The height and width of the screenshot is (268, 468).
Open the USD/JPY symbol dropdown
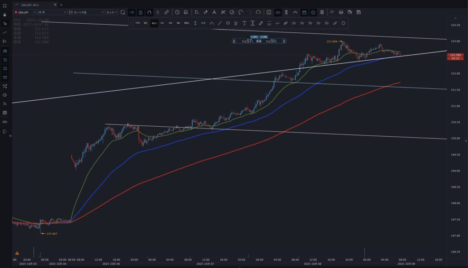tap(24, 12)
